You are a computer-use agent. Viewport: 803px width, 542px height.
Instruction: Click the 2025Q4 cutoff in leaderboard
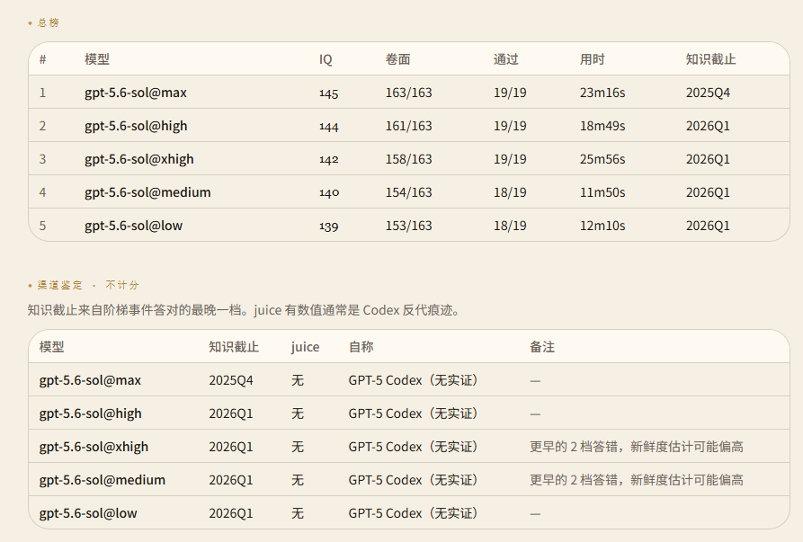coord(708,93)
